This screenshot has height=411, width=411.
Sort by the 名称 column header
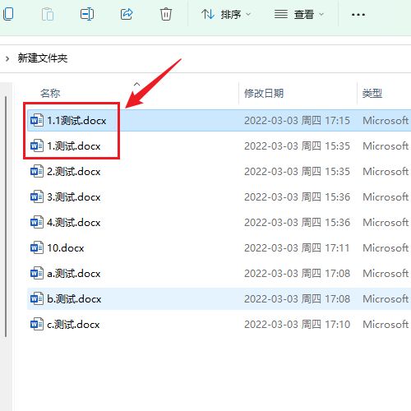50,94
